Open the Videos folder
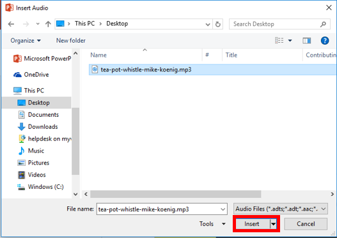 (x=31, y=175)
